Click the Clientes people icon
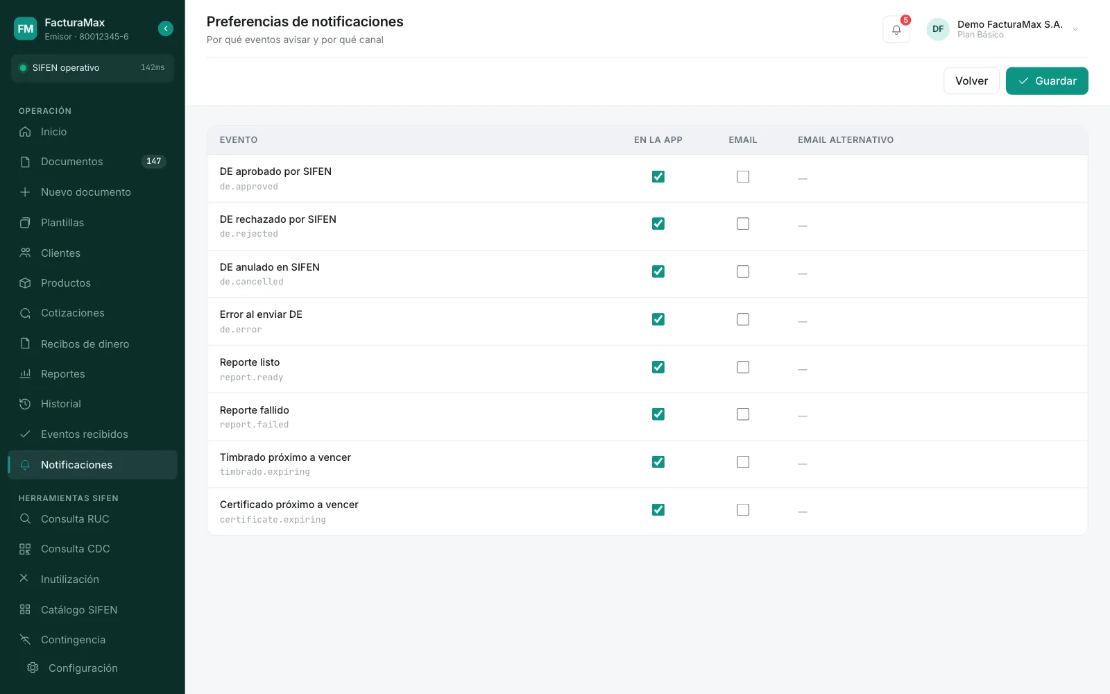The image size is (1110, 694). (x=25, y=253)
